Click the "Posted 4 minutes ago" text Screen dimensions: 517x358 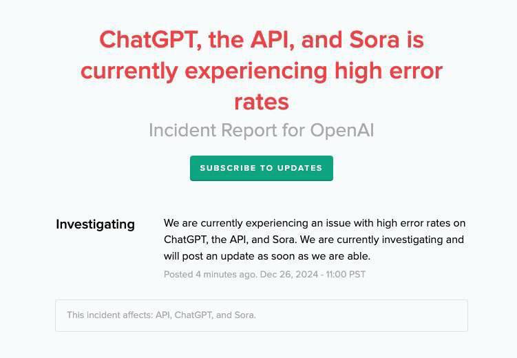tap(209, 274)
